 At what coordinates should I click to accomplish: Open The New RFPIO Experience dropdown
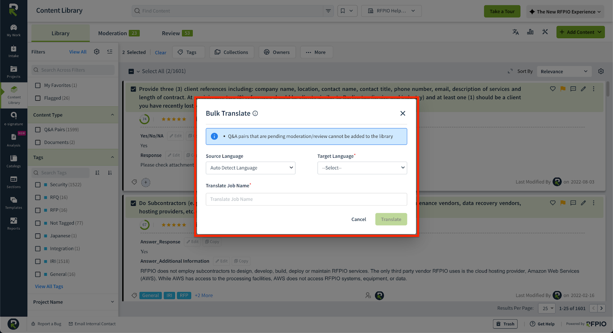565,11
